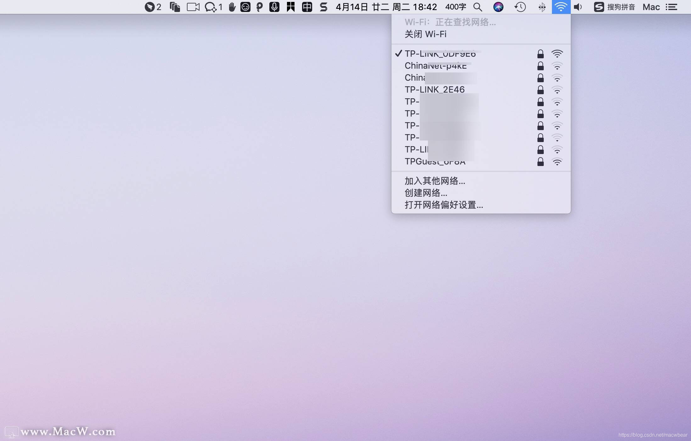Open the 搜狗拼音 input menu
Viewport: 691px width, 441px height.
[x=615, y=7]
